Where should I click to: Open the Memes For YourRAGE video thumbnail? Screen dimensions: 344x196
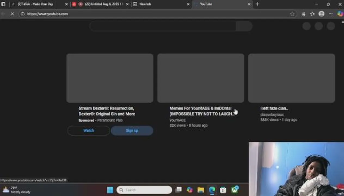click(201, 78)
